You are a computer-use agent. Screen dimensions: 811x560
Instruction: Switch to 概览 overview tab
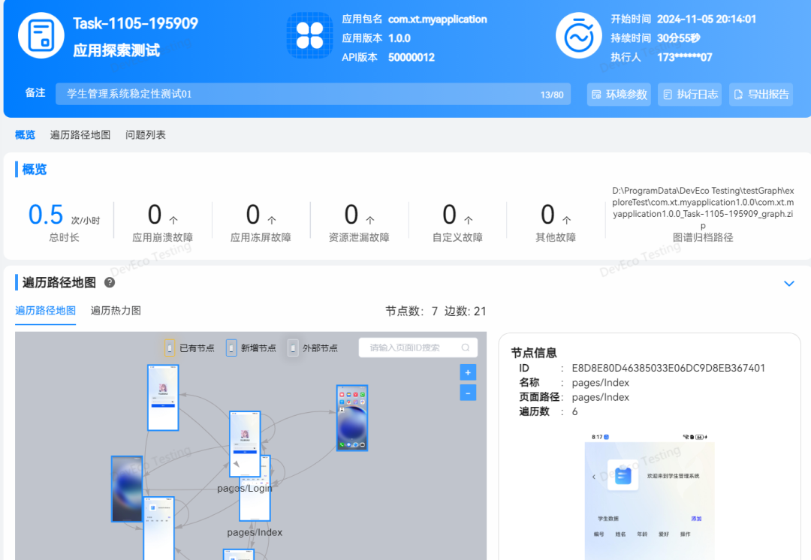(x=25, y=135)
